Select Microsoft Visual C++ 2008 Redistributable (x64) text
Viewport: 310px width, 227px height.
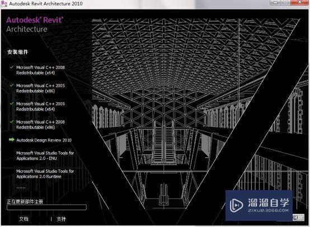pyautogui.click(x=40, y=70)
